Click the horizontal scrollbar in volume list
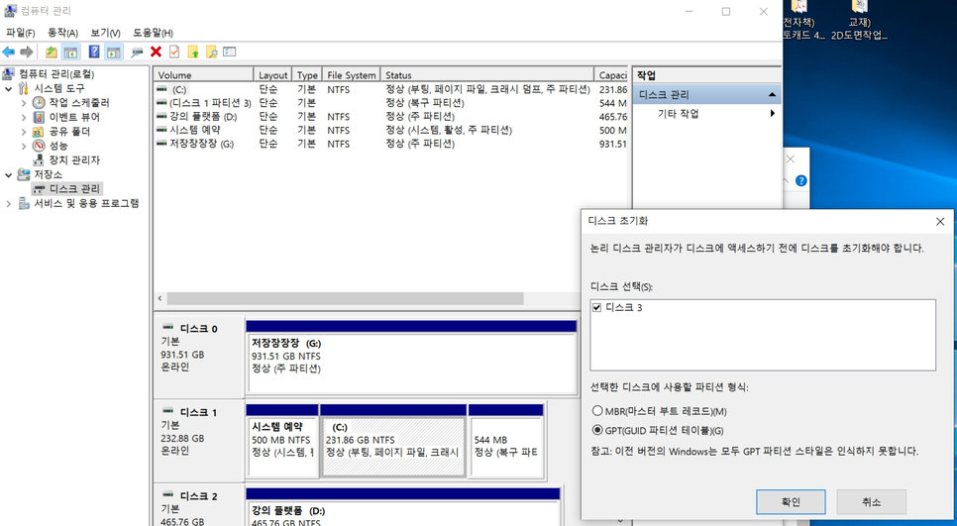 (345, 298)
